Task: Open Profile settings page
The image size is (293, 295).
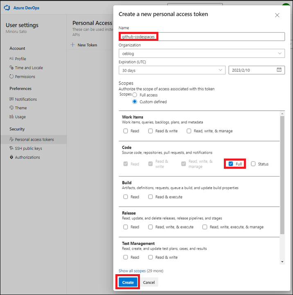Action: pos(20,59)
